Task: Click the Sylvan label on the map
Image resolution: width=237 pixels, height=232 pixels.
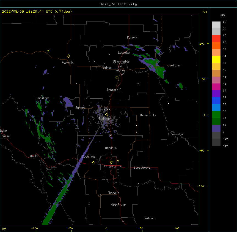Action: [107, 68]
